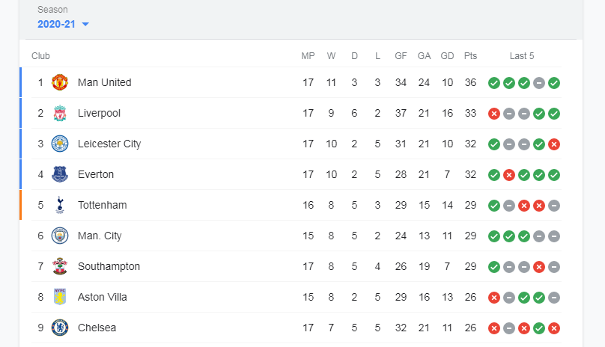Click the Chelsea club crest
605x347 pixels.
[60, 328]
